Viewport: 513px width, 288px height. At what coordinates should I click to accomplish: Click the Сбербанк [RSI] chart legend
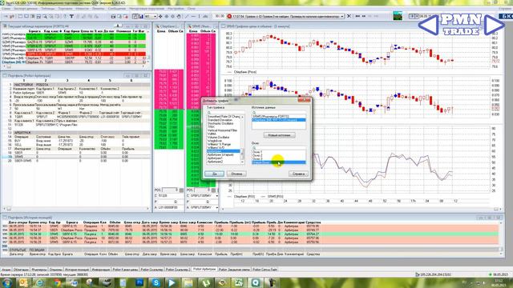click(244, 197)
